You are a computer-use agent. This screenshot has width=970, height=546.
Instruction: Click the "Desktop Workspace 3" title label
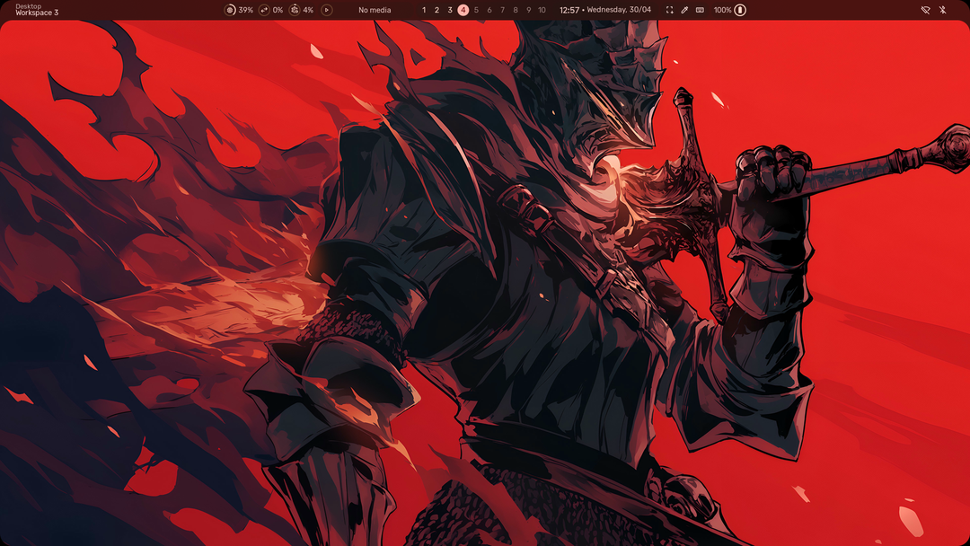(x=37, y=9)
